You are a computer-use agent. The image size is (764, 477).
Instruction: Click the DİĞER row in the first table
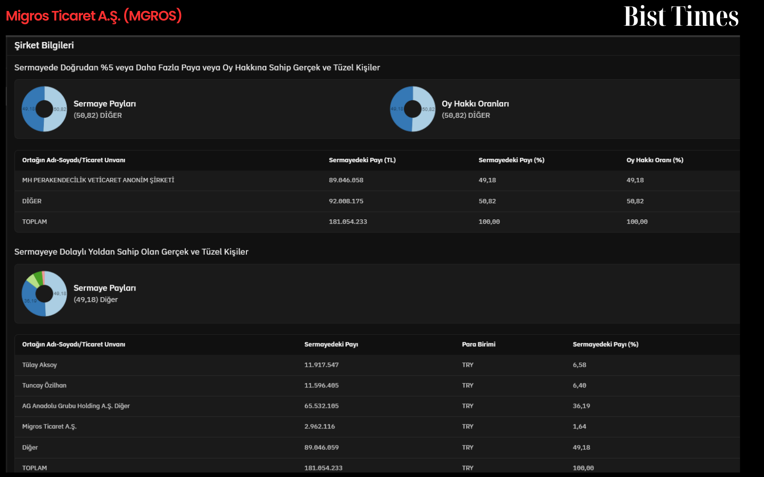(377, 201)
